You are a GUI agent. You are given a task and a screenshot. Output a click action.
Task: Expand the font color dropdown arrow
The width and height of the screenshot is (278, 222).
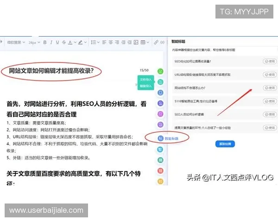click(x=75, y=42)
